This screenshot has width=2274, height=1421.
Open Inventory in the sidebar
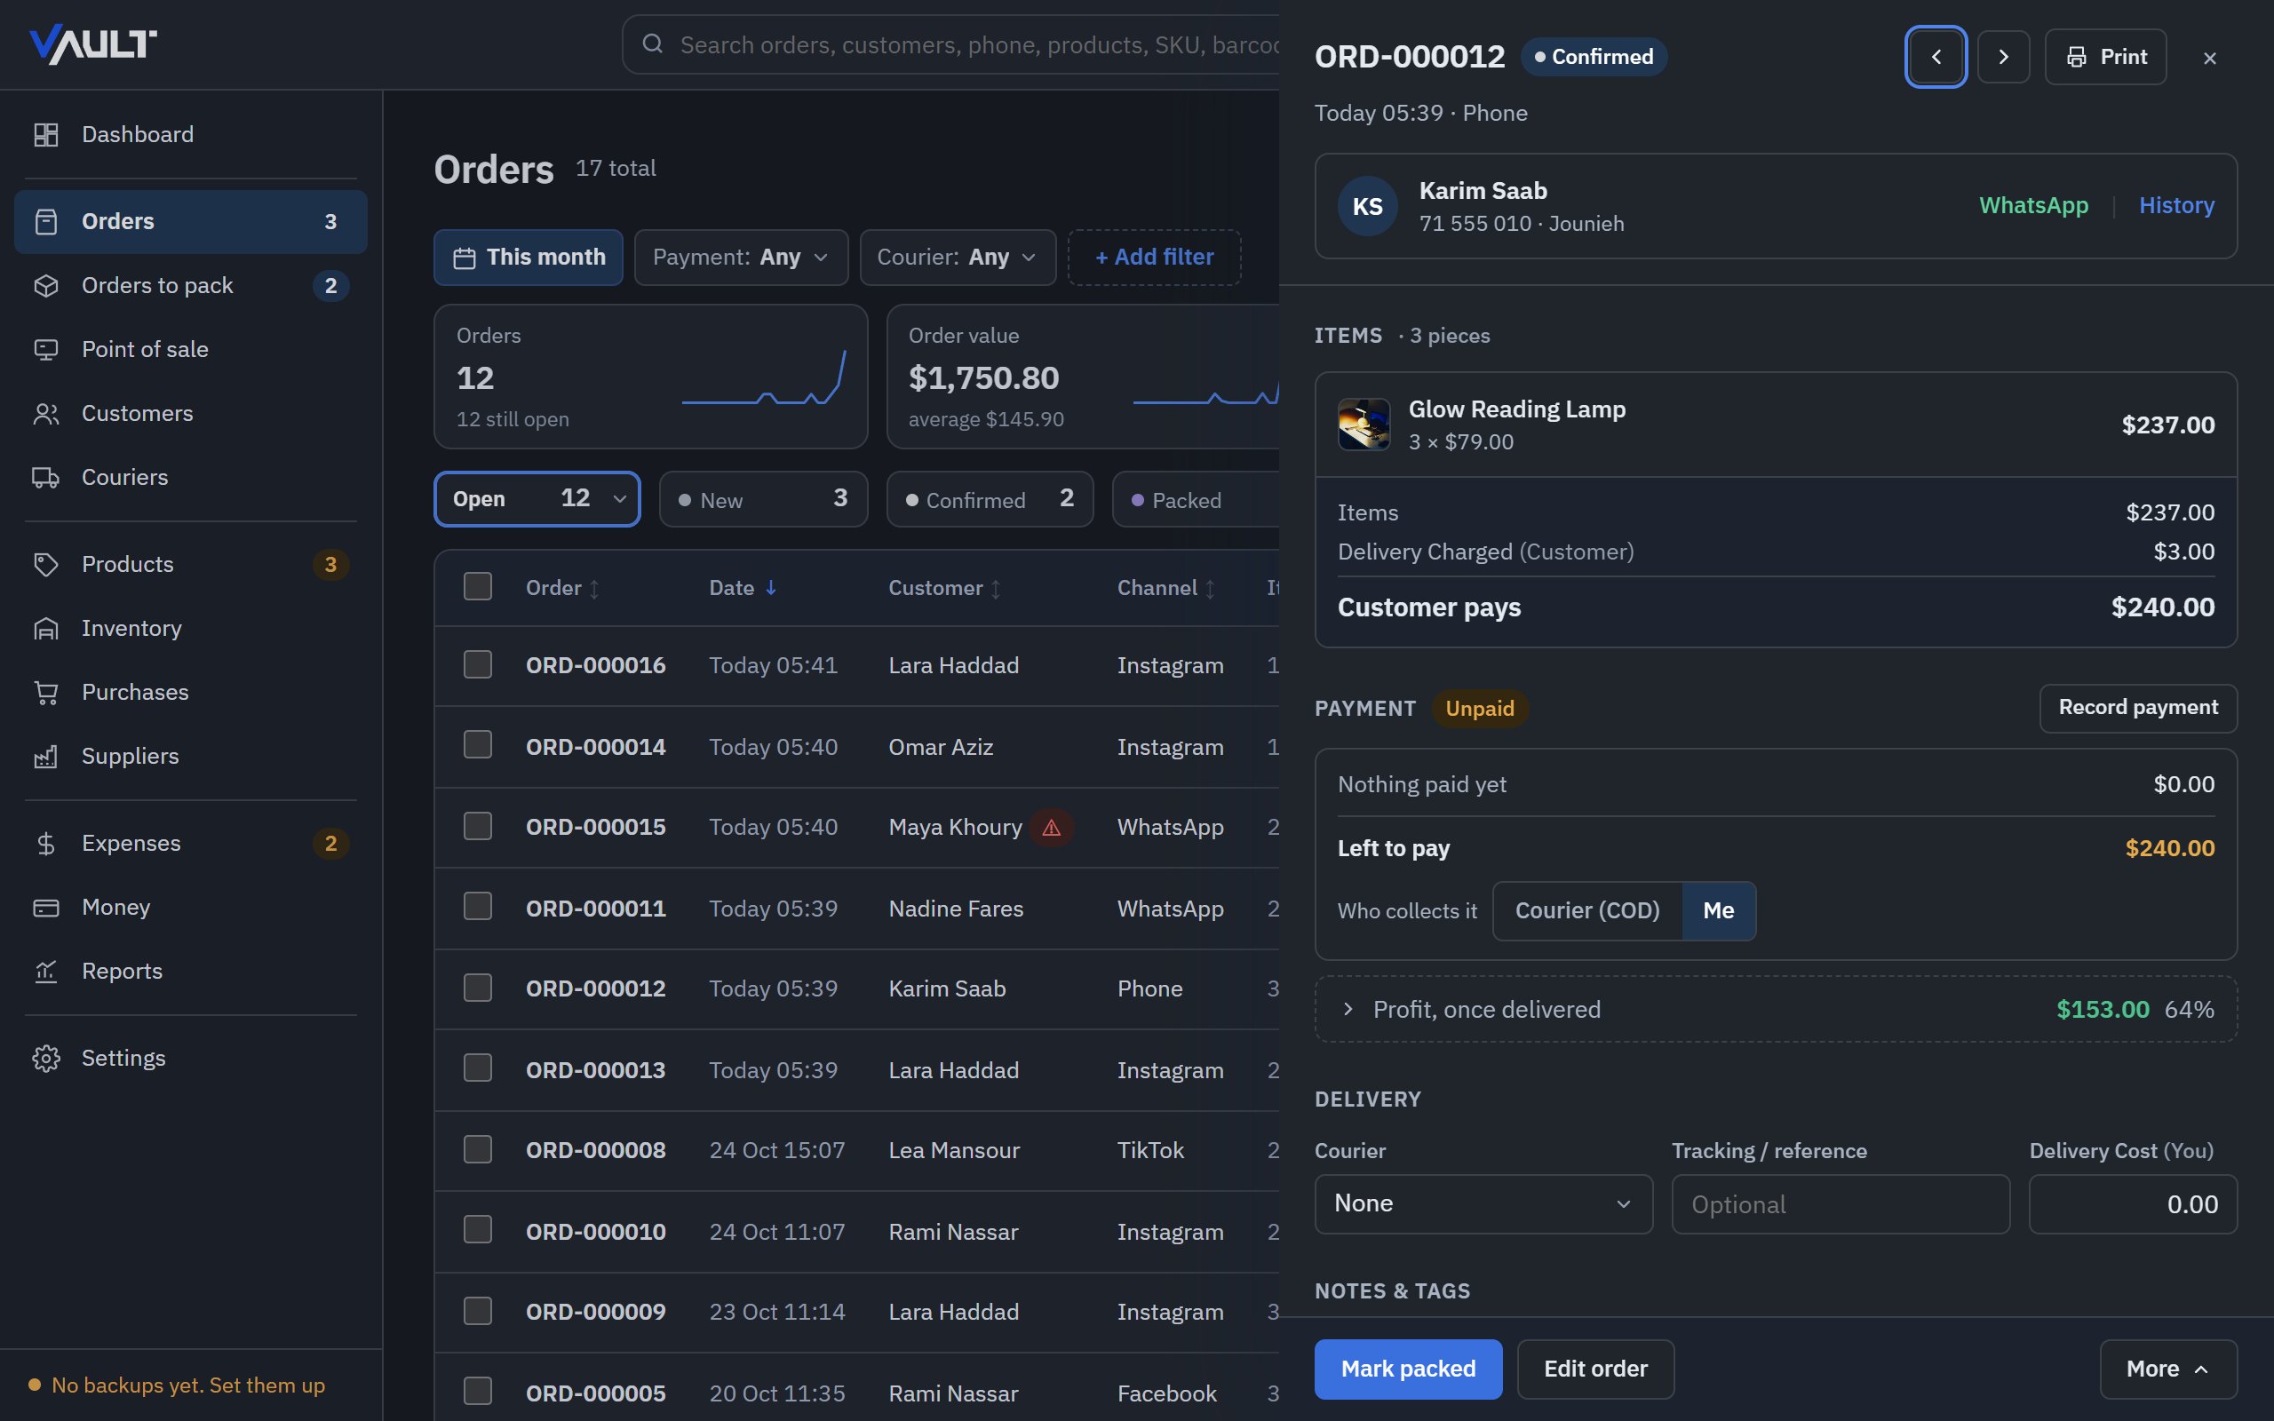click(x=191, y=628)
